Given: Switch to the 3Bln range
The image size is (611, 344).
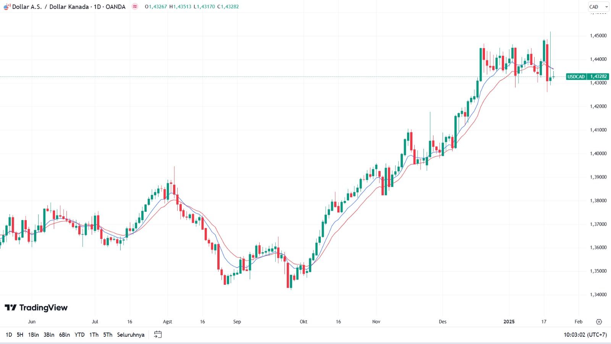Looking at the screenshot, I should (x=49, y=335).
